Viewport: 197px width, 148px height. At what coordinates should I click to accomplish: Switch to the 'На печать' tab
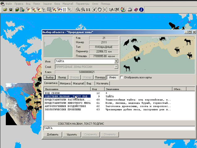point(102,83)
